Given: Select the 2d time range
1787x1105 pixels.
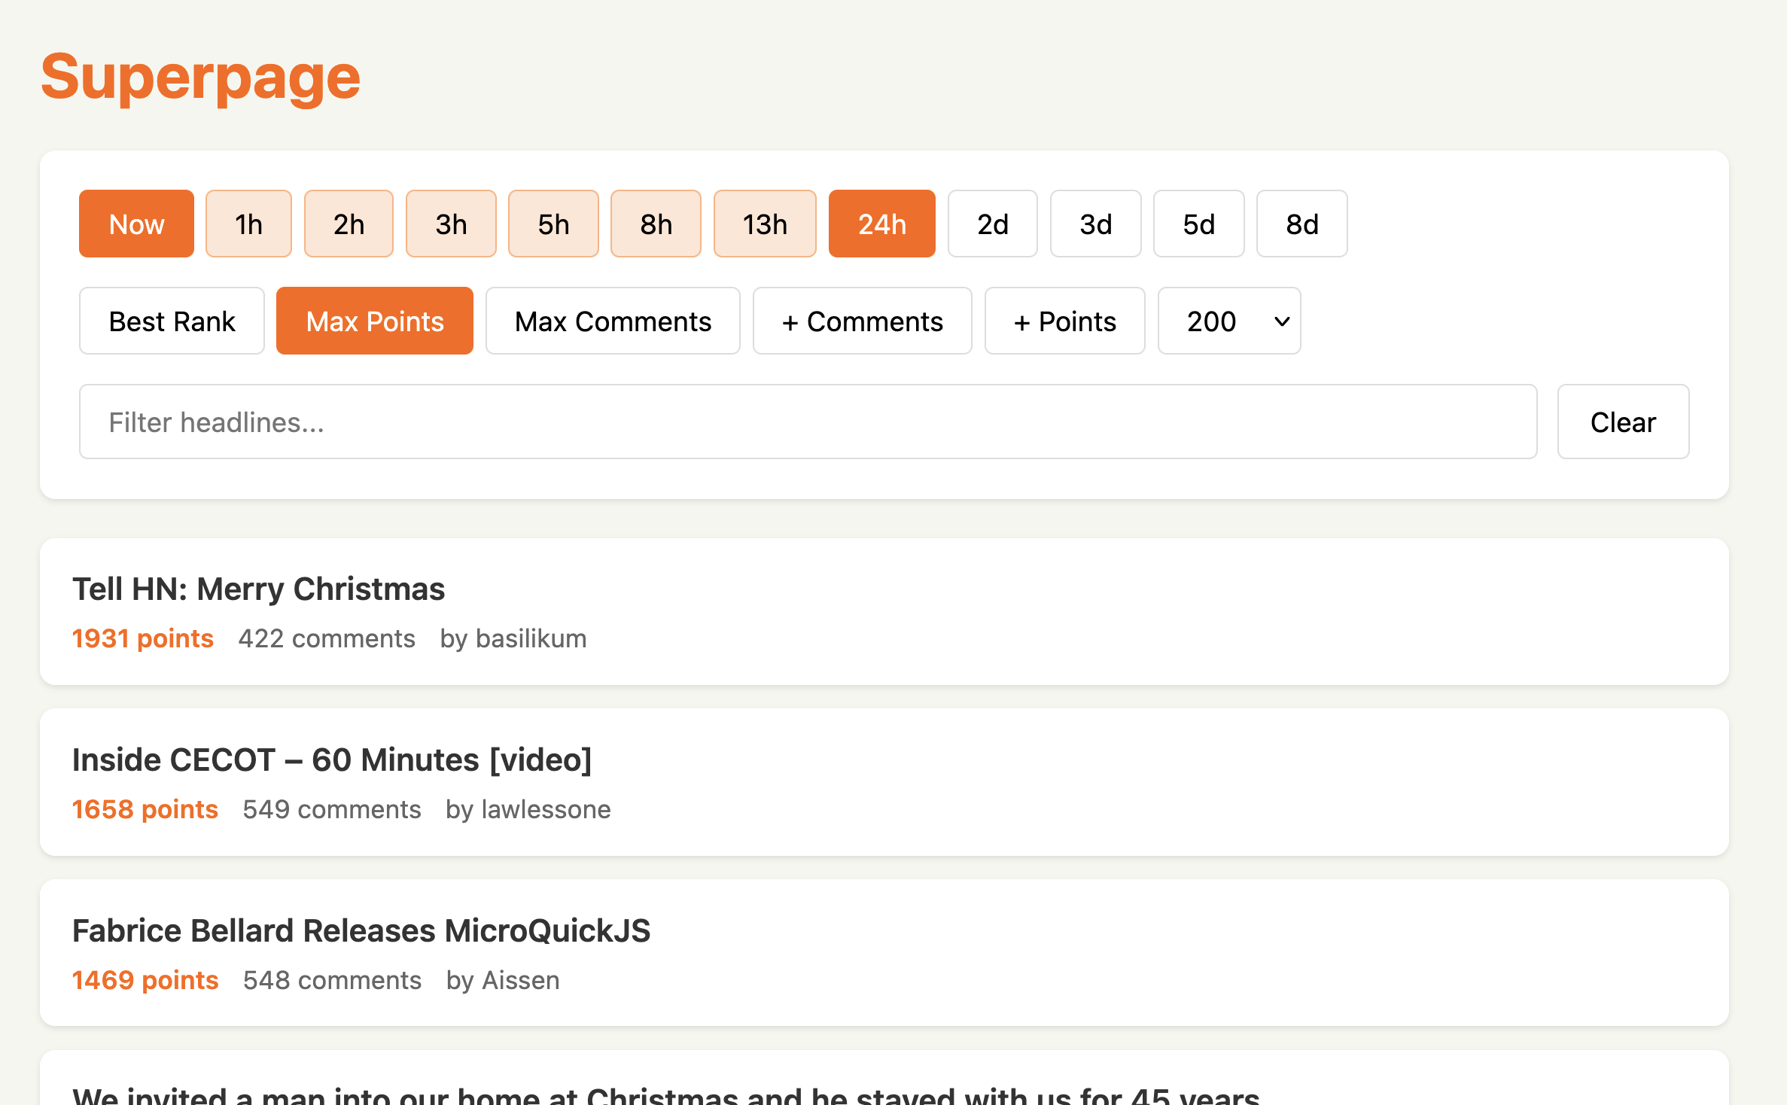Looking at the screenshot, I should [x=992, y=223].
